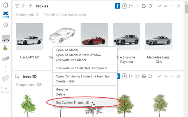
Task: Click the blue plus button in Proxies panel
Action: pos(118,6)
